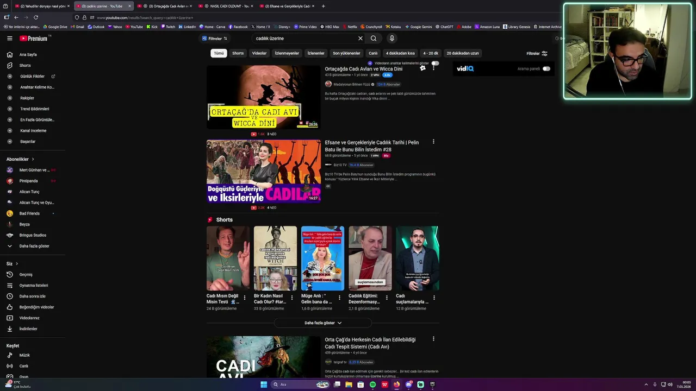The width and height of the screenshot is (696, 391).
Task: Switch to Yahudiler dünyayı nasıl browser tab
Action: 41,6
